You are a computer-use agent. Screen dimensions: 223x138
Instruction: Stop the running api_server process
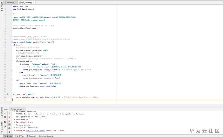[5, 117]
